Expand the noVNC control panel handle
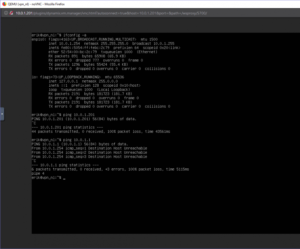Viewport: 300px width, 249px height. (x=2, y=114)
